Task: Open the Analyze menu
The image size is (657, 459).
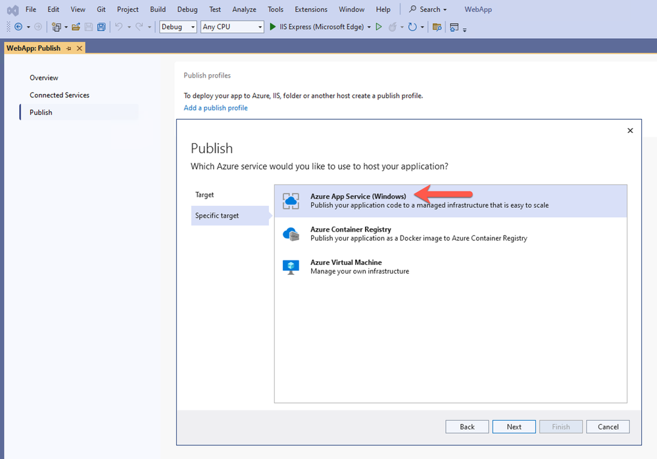Action: tap(244, 9)
